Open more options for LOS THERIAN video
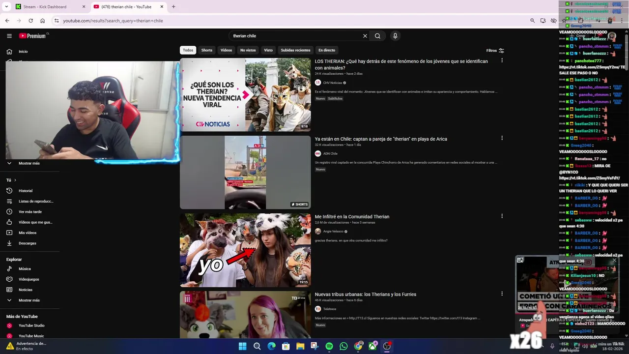This screenshot has width=629, height=354. coord(502,60)
